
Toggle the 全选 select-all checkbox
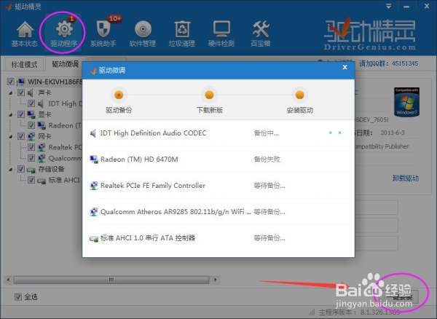pos(17,296)
